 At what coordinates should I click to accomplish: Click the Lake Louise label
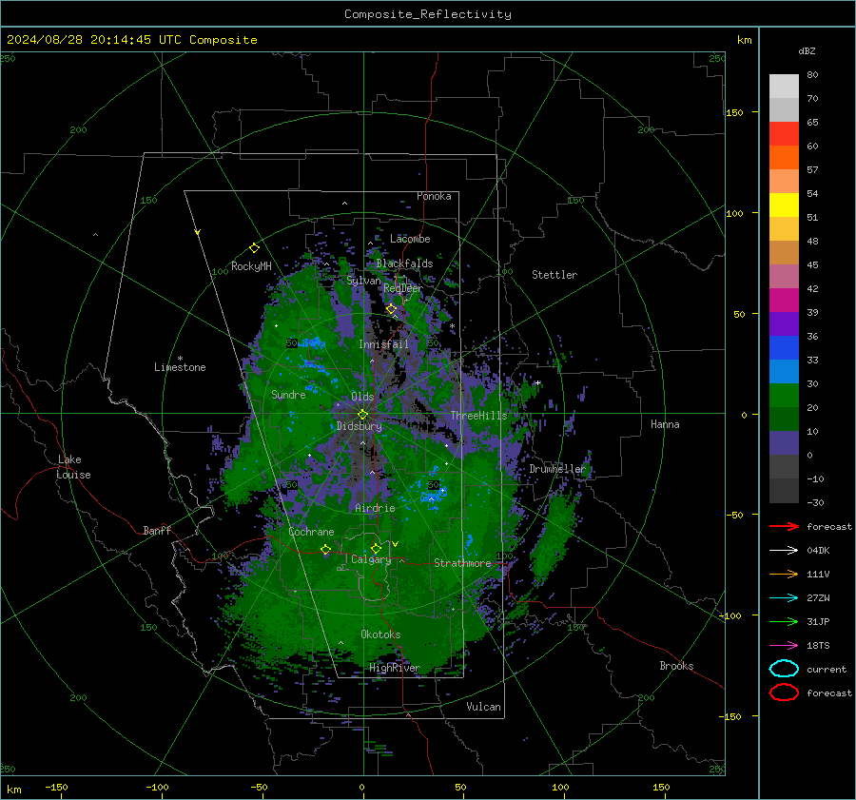pyautogui.click(x=73, y=467)
